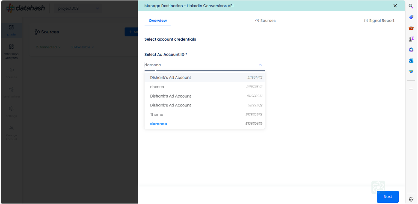Switch to the Signal Report tab
Screen dimensions: 418x204
point(379,21)
